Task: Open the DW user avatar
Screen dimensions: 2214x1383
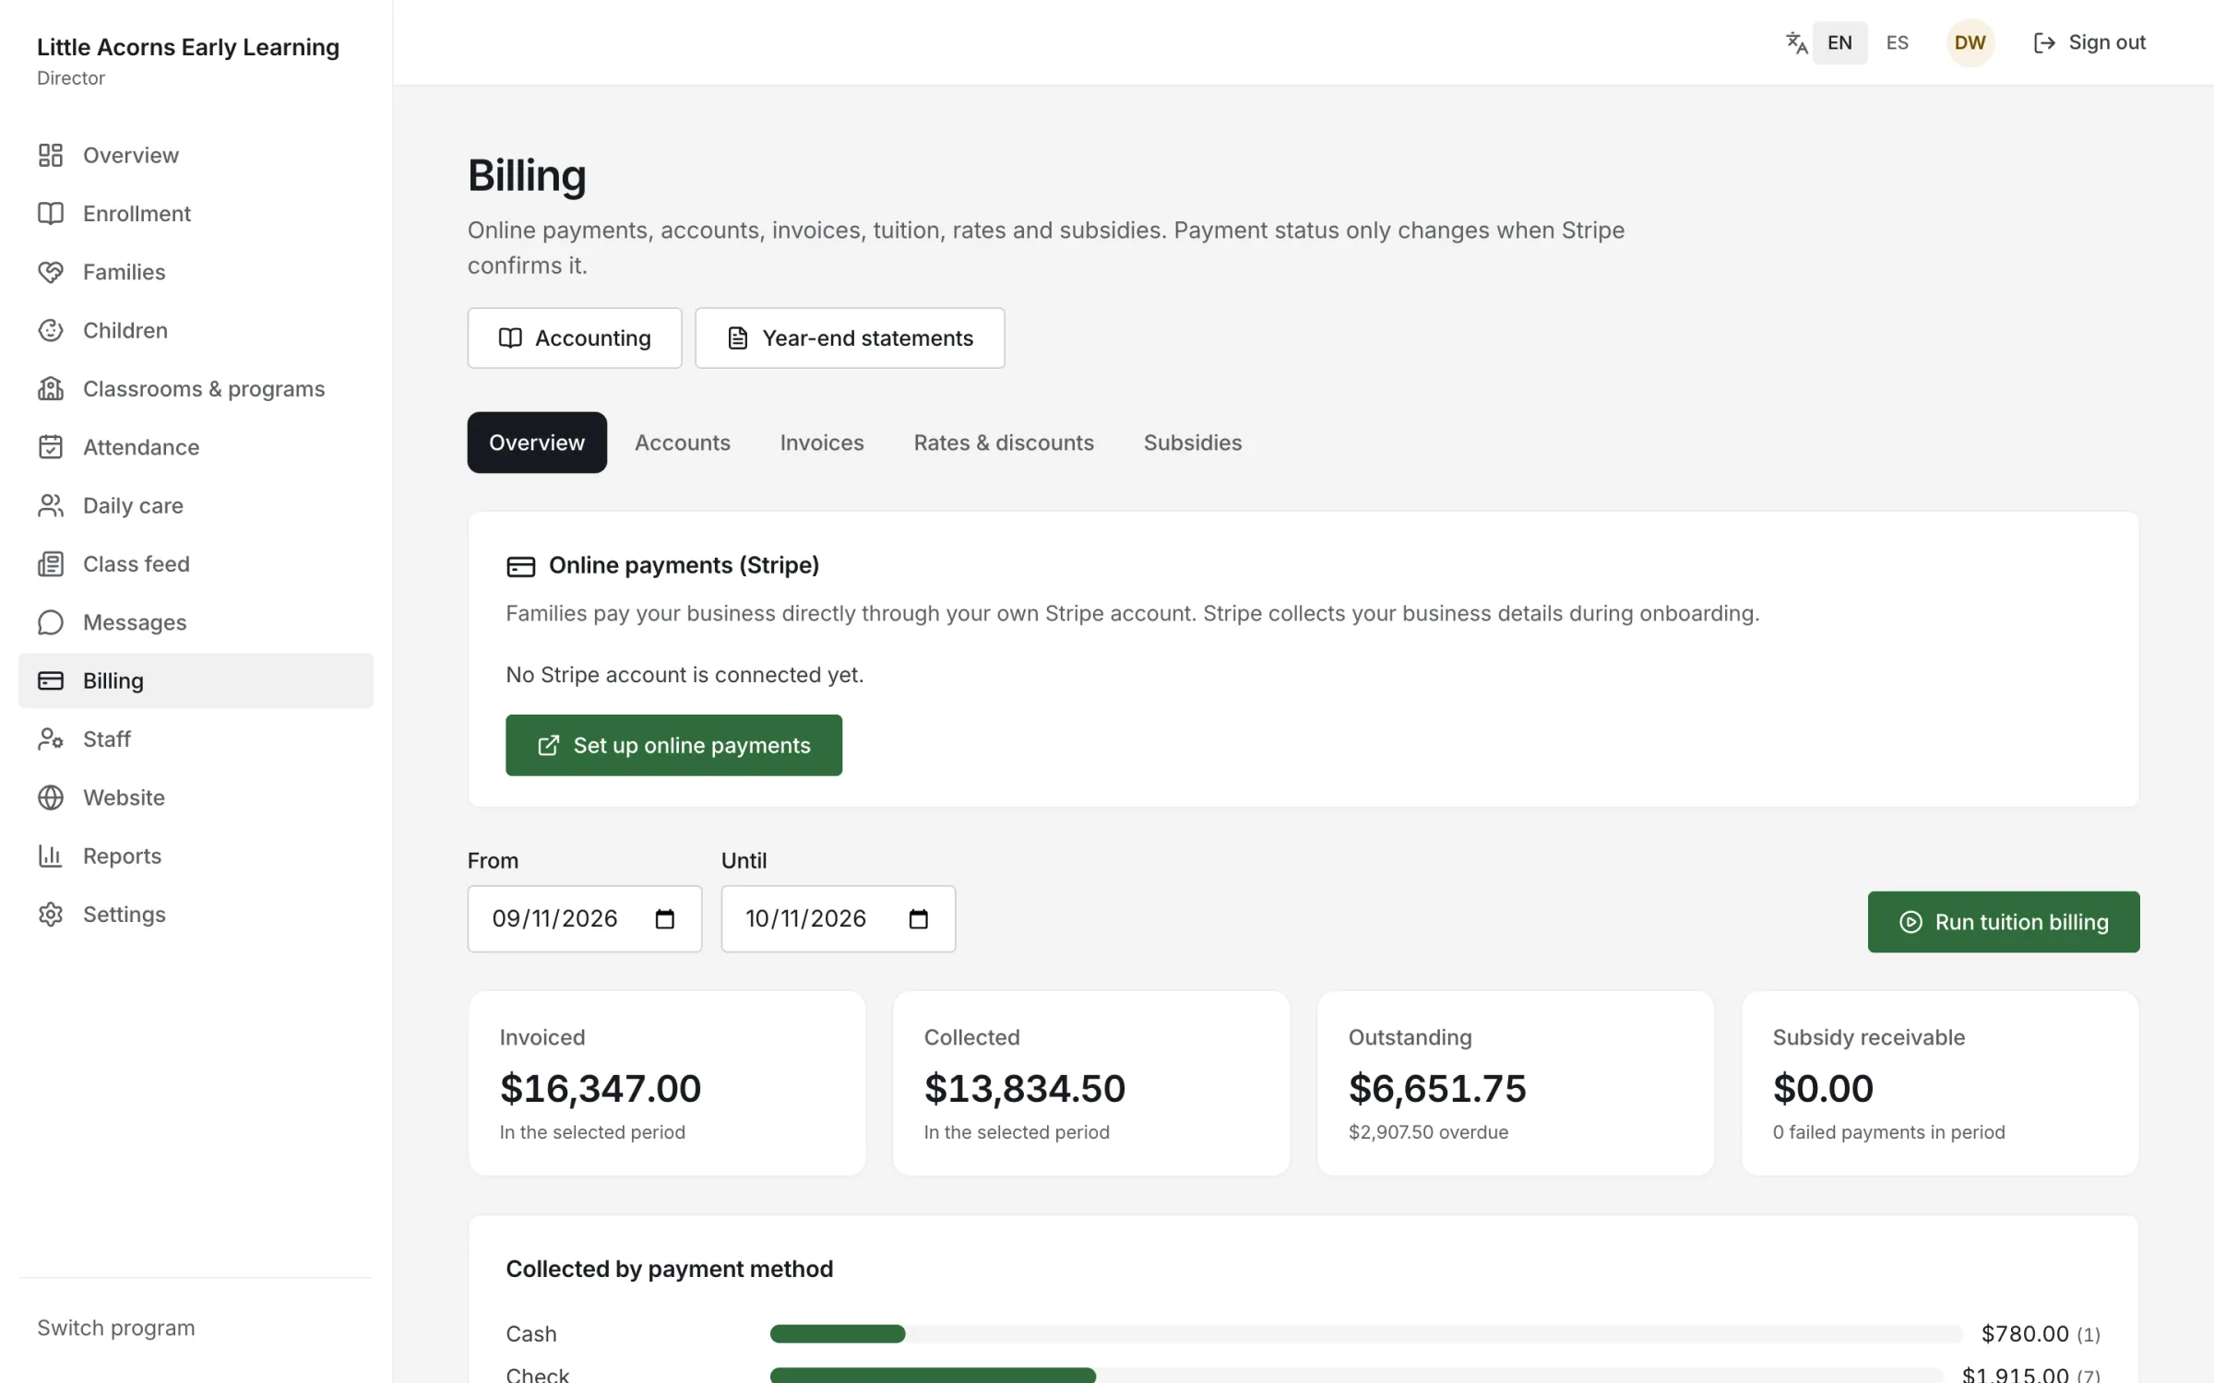Action: click(x=1970, y=42)
